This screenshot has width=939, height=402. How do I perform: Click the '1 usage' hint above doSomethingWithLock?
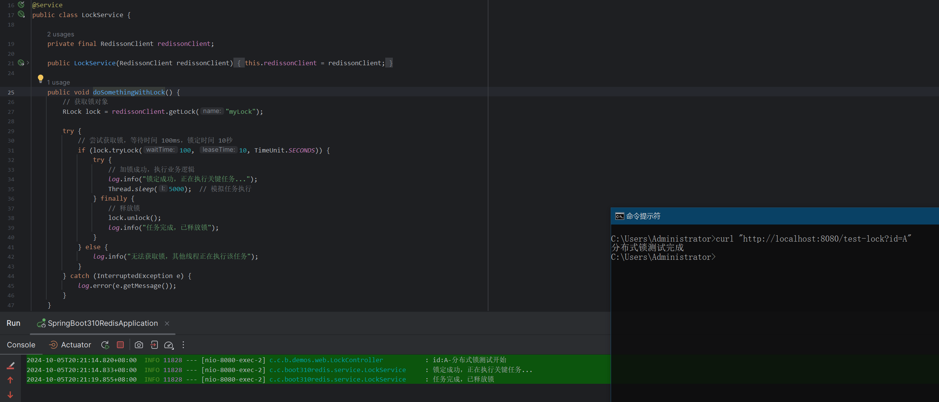pos(58,82)
